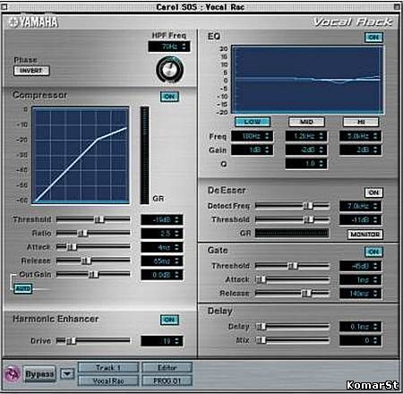Click the MID Q 1.0 stepper
Viewport: 403px width, 394px height.
point(306,164)
